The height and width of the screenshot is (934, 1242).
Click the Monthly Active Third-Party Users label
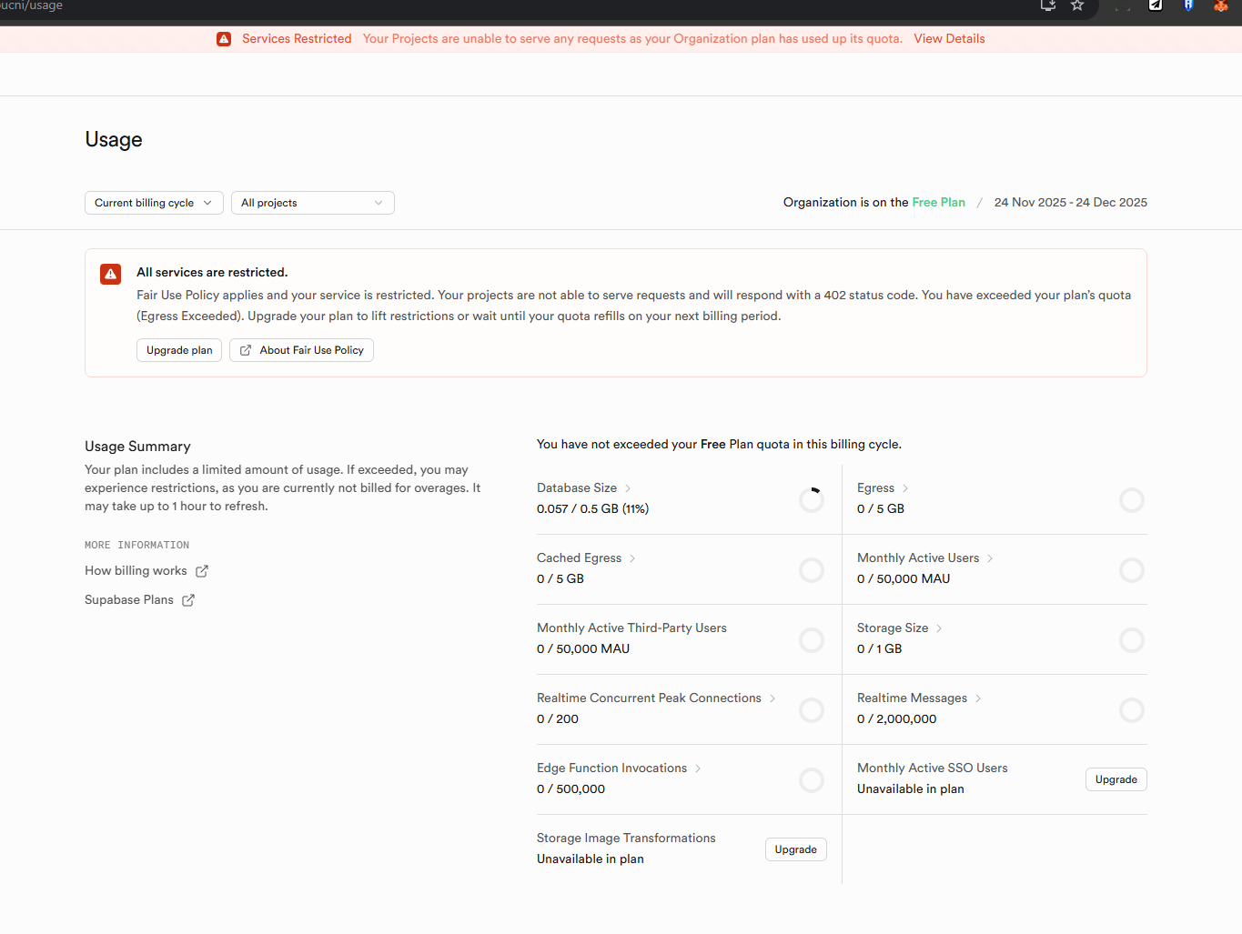coord(631,628)
